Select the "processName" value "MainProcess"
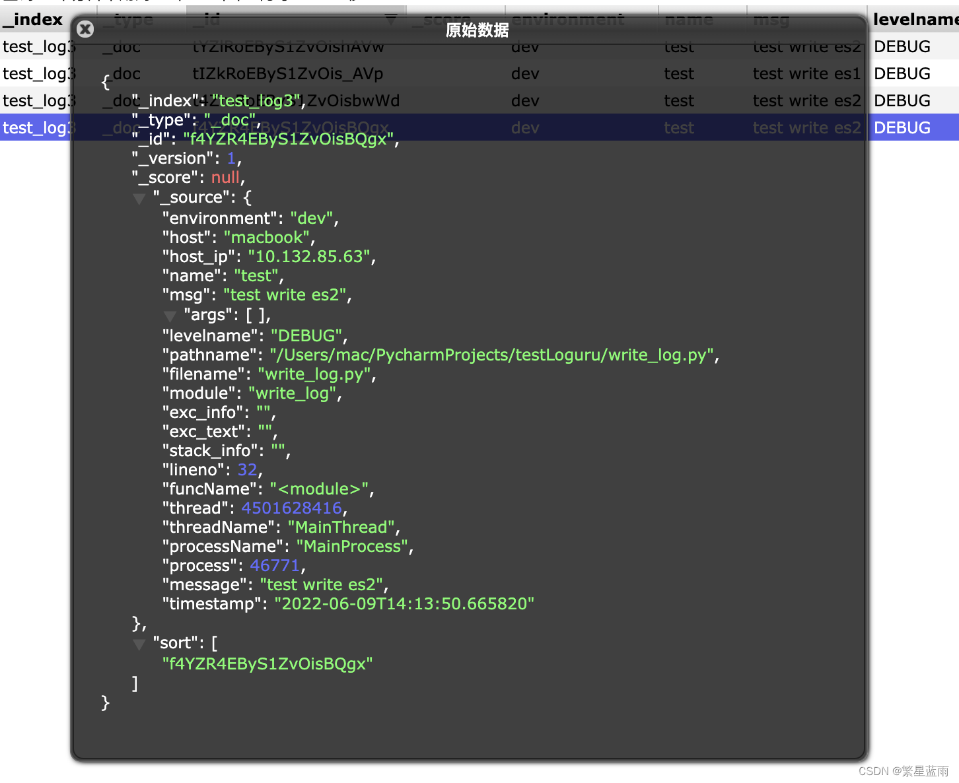959x783 pixels. [x=352, y=547]
